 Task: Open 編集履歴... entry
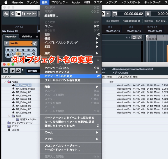click(x=71, y=16)
